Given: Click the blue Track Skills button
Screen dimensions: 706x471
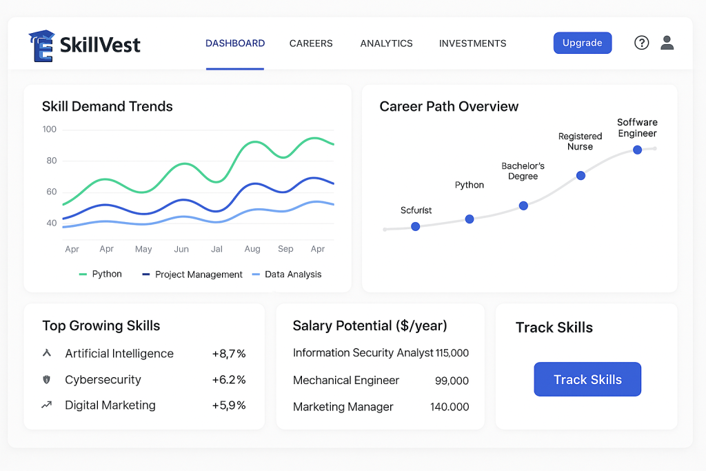Looking at the screenshot, I should pos(587,379).
